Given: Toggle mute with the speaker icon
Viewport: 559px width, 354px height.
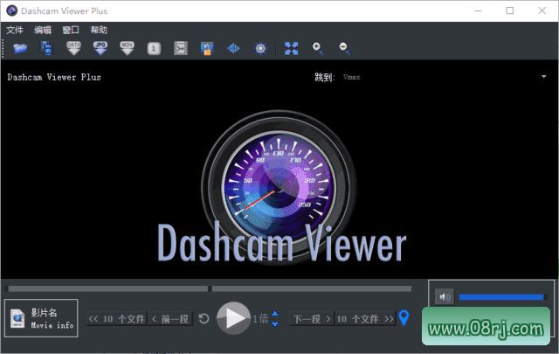Looking at the screenshot, I should (445, 297).
